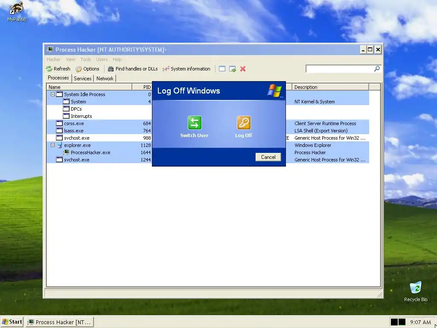Click "NT Kernel & System" description

[x=315, y=102]
